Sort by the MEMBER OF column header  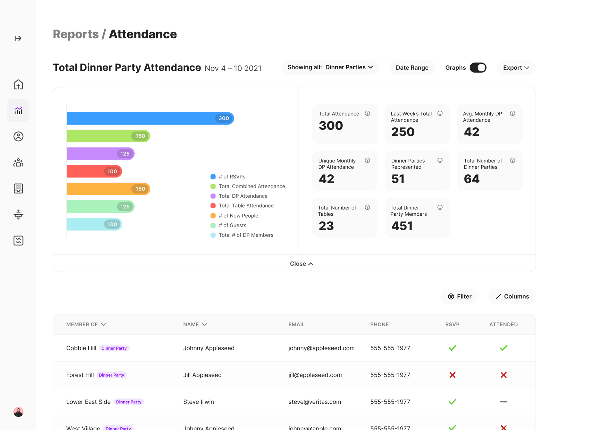pos(86,324)
